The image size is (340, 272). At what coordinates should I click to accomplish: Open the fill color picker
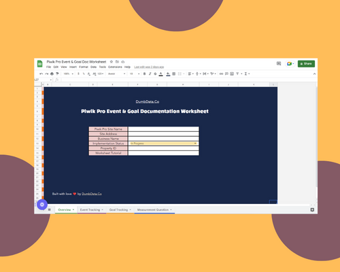point(168,74)
